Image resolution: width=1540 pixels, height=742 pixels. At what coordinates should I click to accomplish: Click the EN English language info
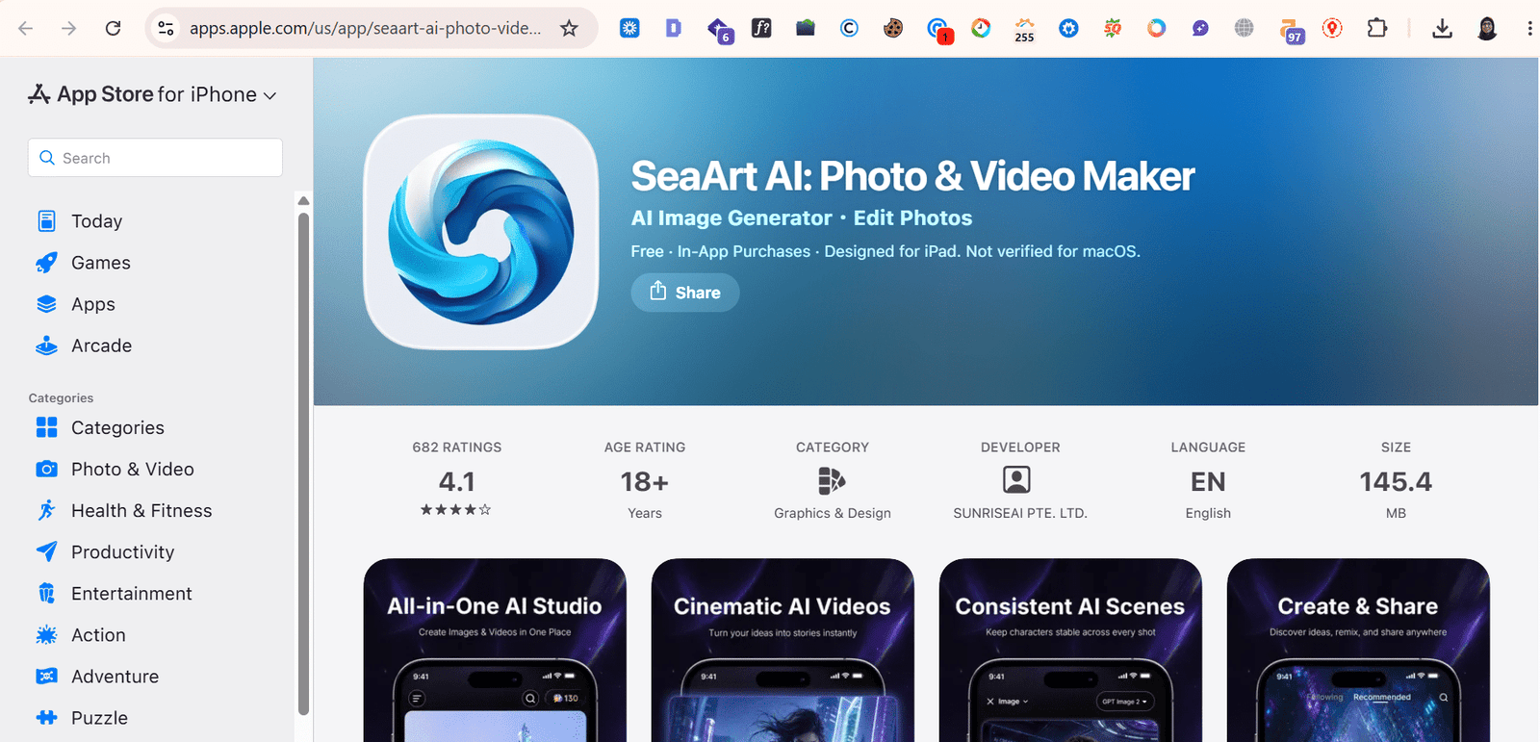1208,480
